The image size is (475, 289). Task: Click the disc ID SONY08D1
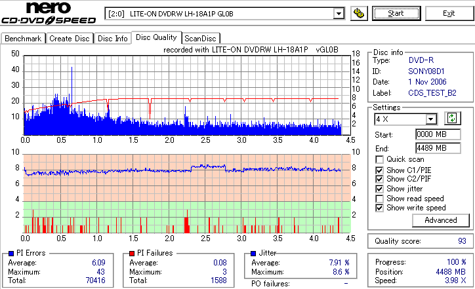pos(426,71)
